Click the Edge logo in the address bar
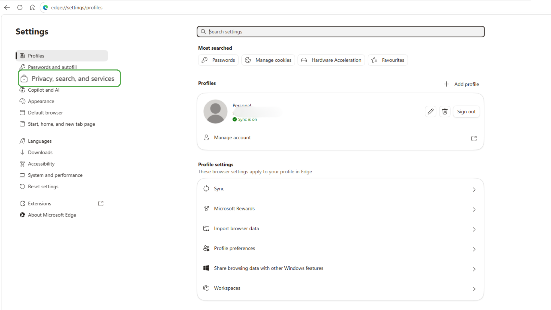 (x=45, y=7)
